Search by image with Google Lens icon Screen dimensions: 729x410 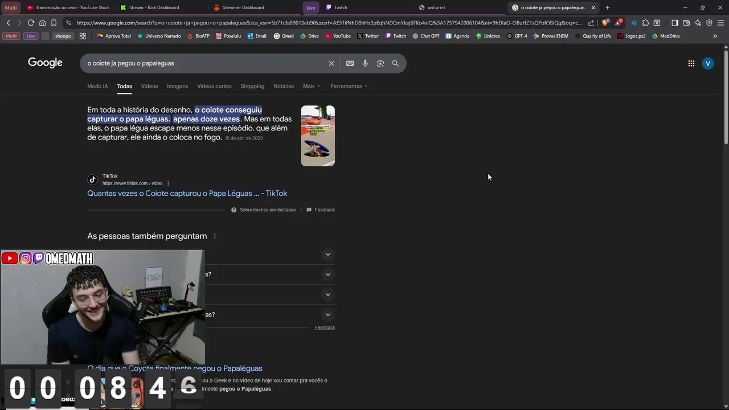[x=380, y=63]
